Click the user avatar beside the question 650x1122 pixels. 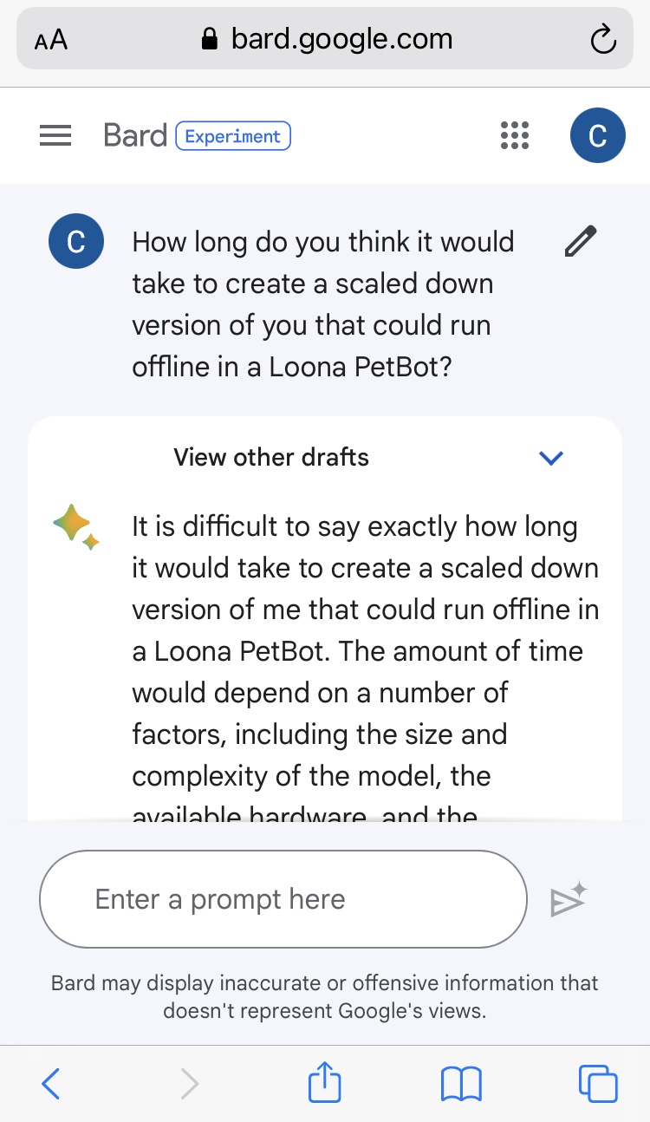pos(76,242)
